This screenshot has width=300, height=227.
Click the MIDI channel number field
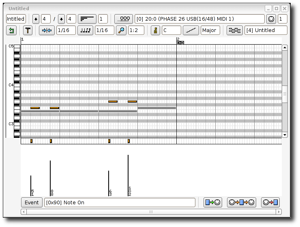click(283, 19)
